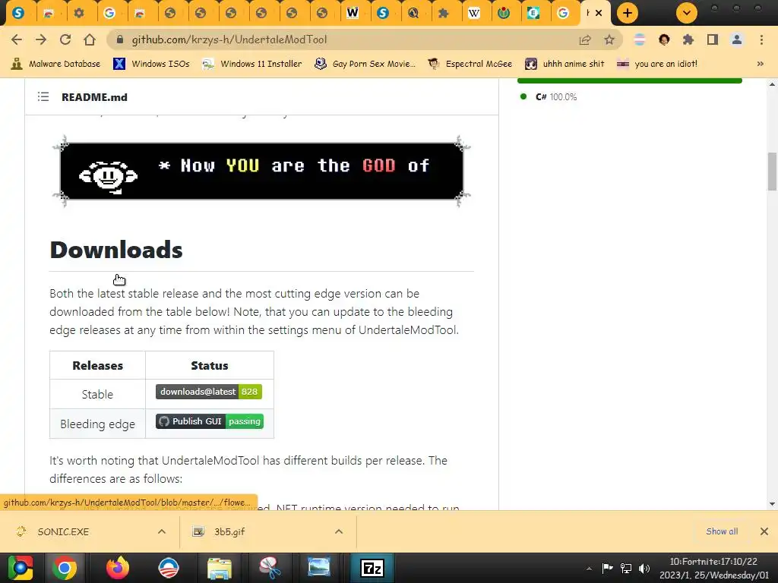778x583 pixels.
Task: Switch to the Wikimedia Commons logo tab
Action: click(x=504, y=13)
